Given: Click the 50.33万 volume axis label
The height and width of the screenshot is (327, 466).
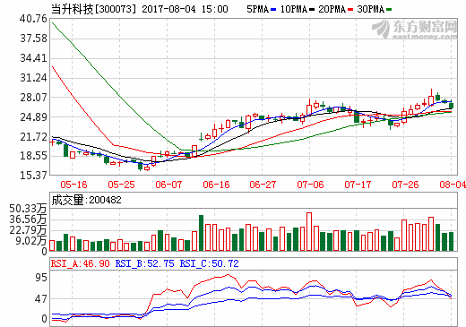Looking at the screenshot, I should (28, 209).
